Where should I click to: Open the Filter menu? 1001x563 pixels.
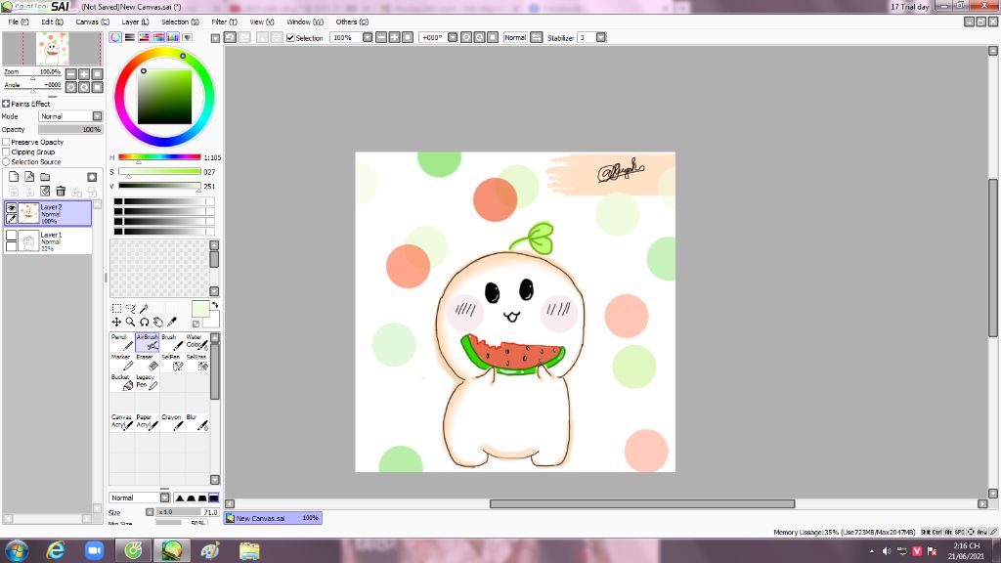pyautogui.click(x=224, y=22)
